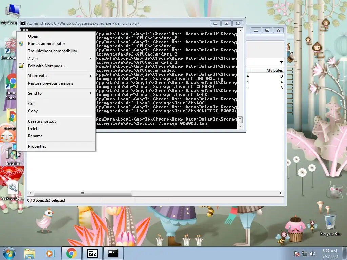Switch to the cmd taskbar button

tap(113, 253)
